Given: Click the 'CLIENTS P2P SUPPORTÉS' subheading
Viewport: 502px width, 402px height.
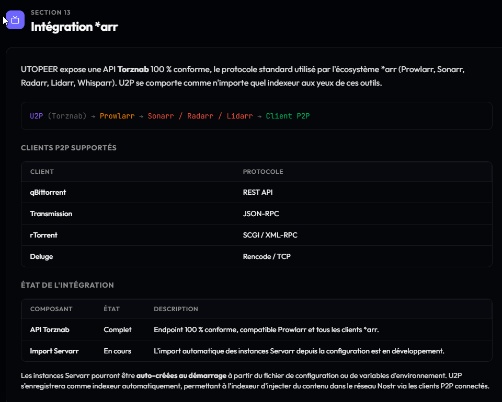Looking at the screenshot, I should (69, 148).
